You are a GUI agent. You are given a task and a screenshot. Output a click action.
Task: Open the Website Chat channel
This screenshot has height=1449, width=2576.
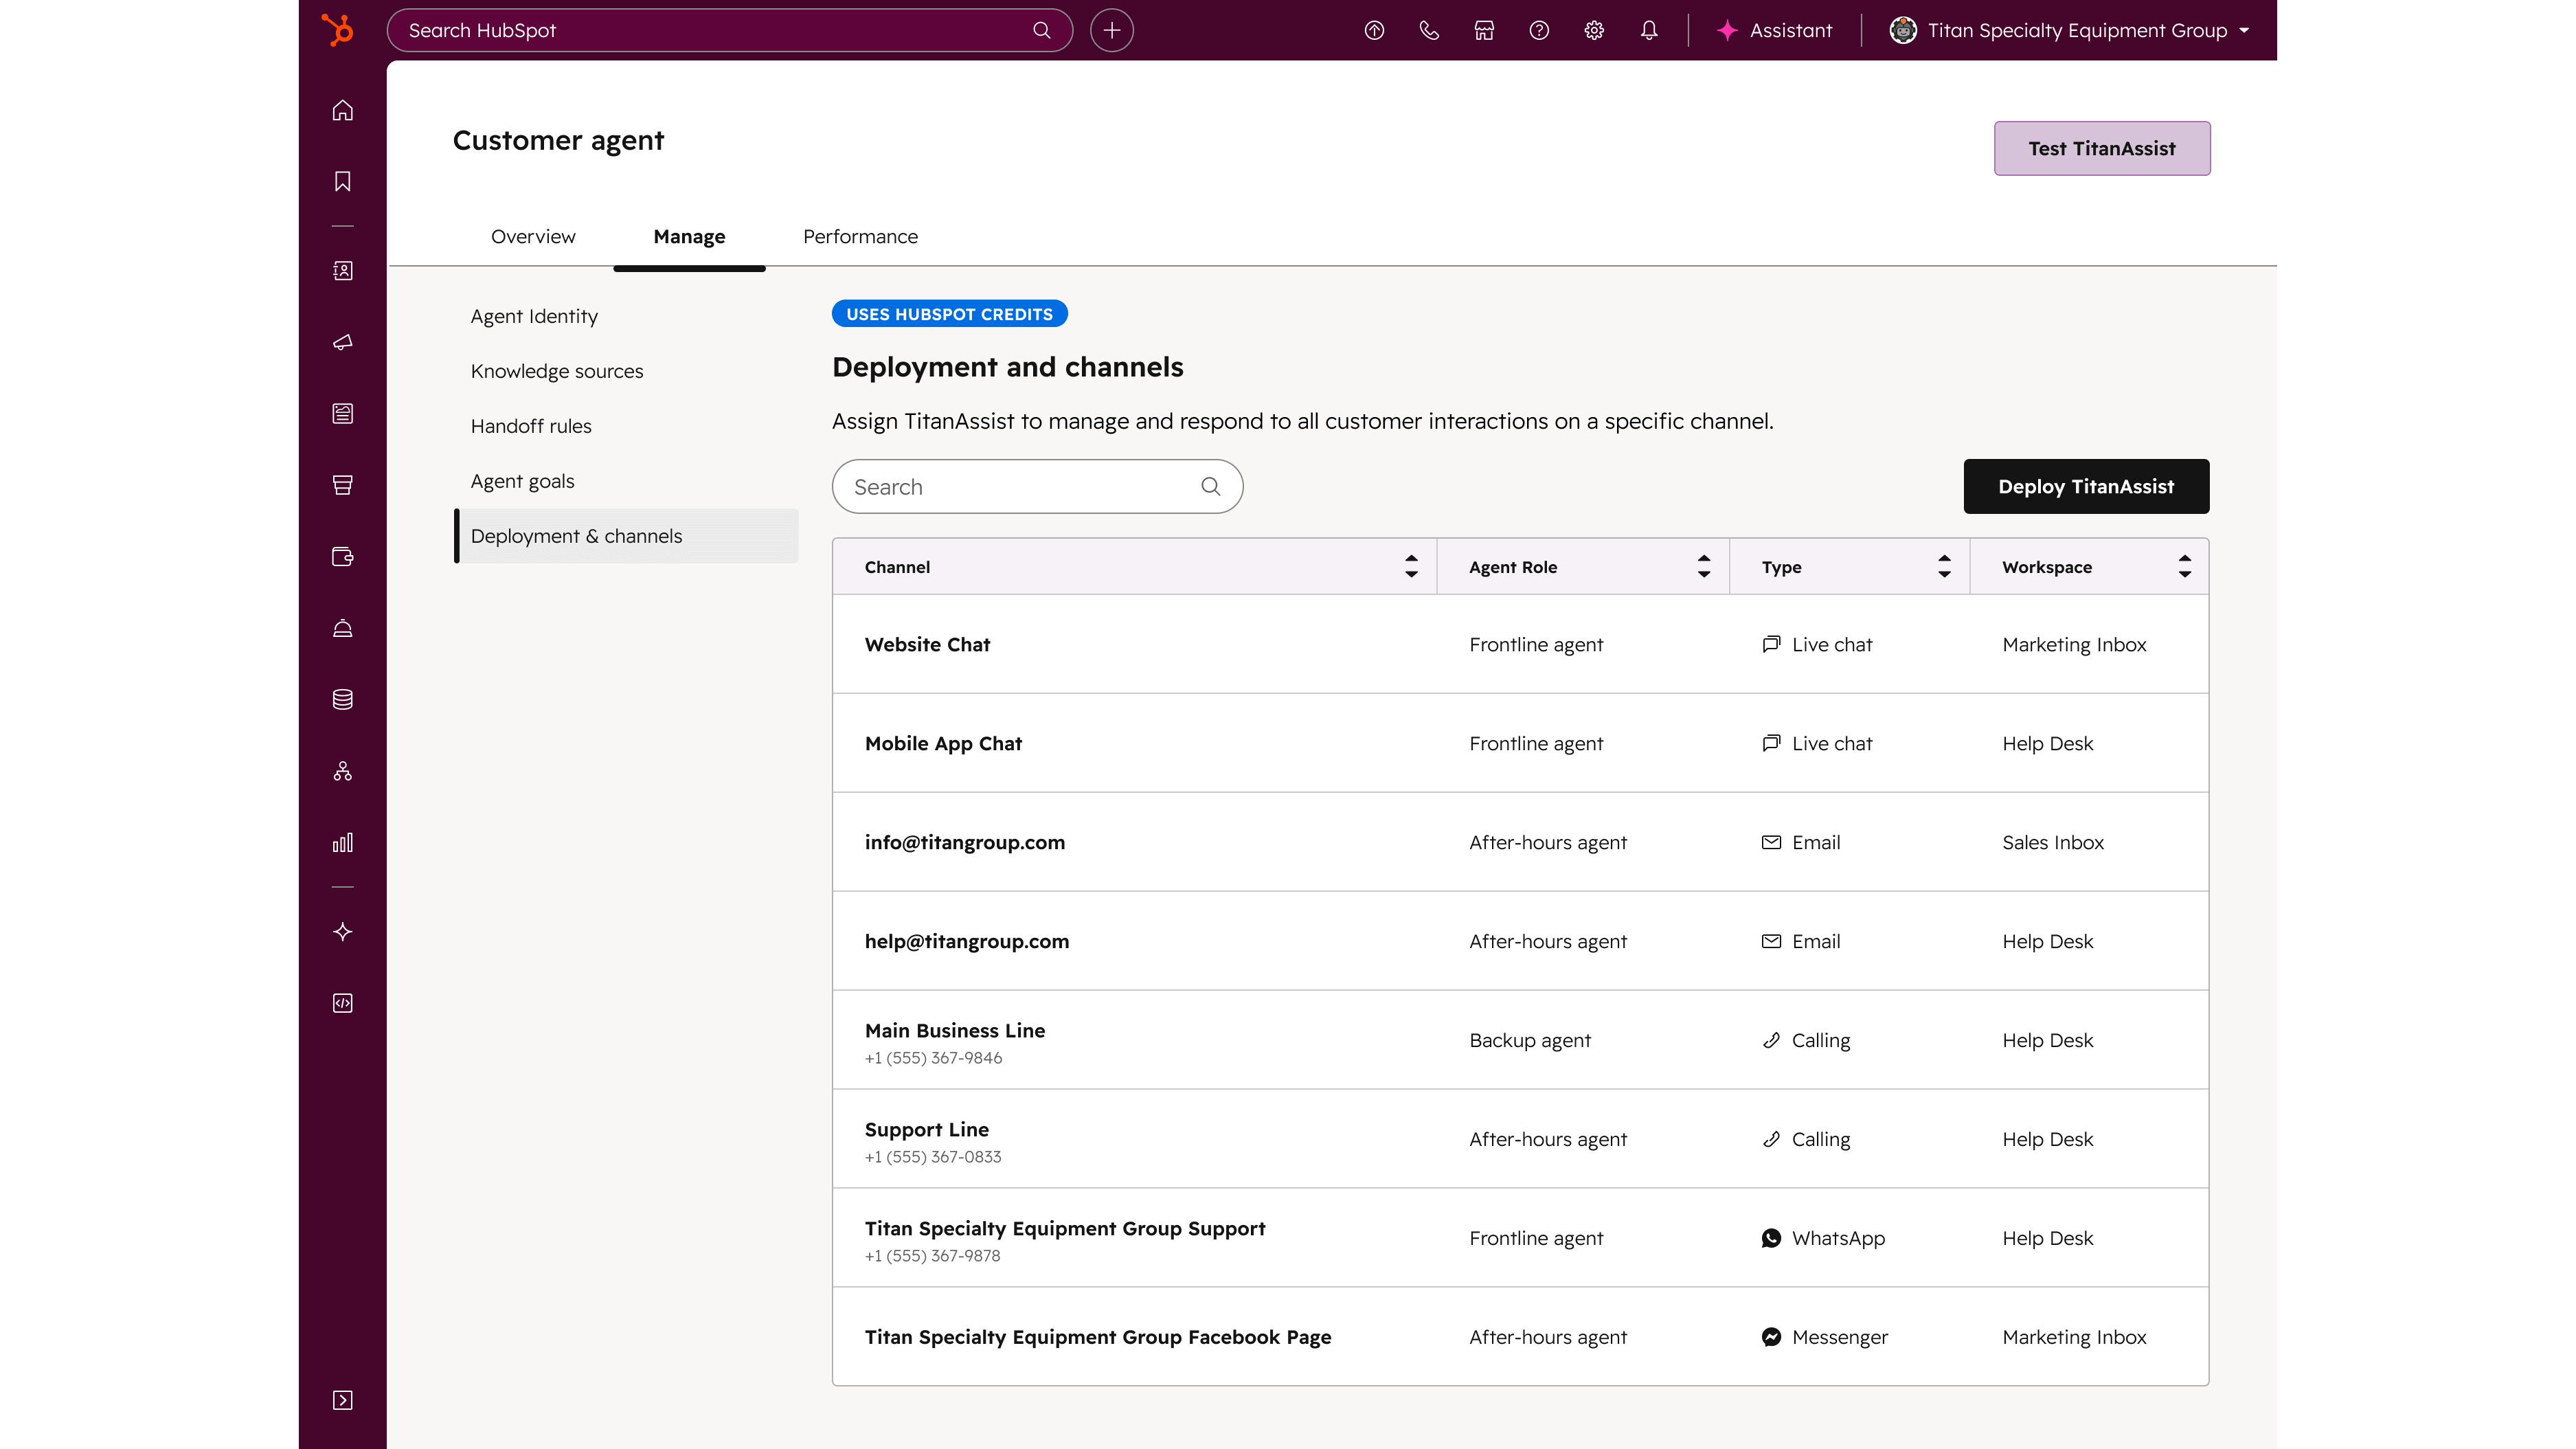(927, 645)
